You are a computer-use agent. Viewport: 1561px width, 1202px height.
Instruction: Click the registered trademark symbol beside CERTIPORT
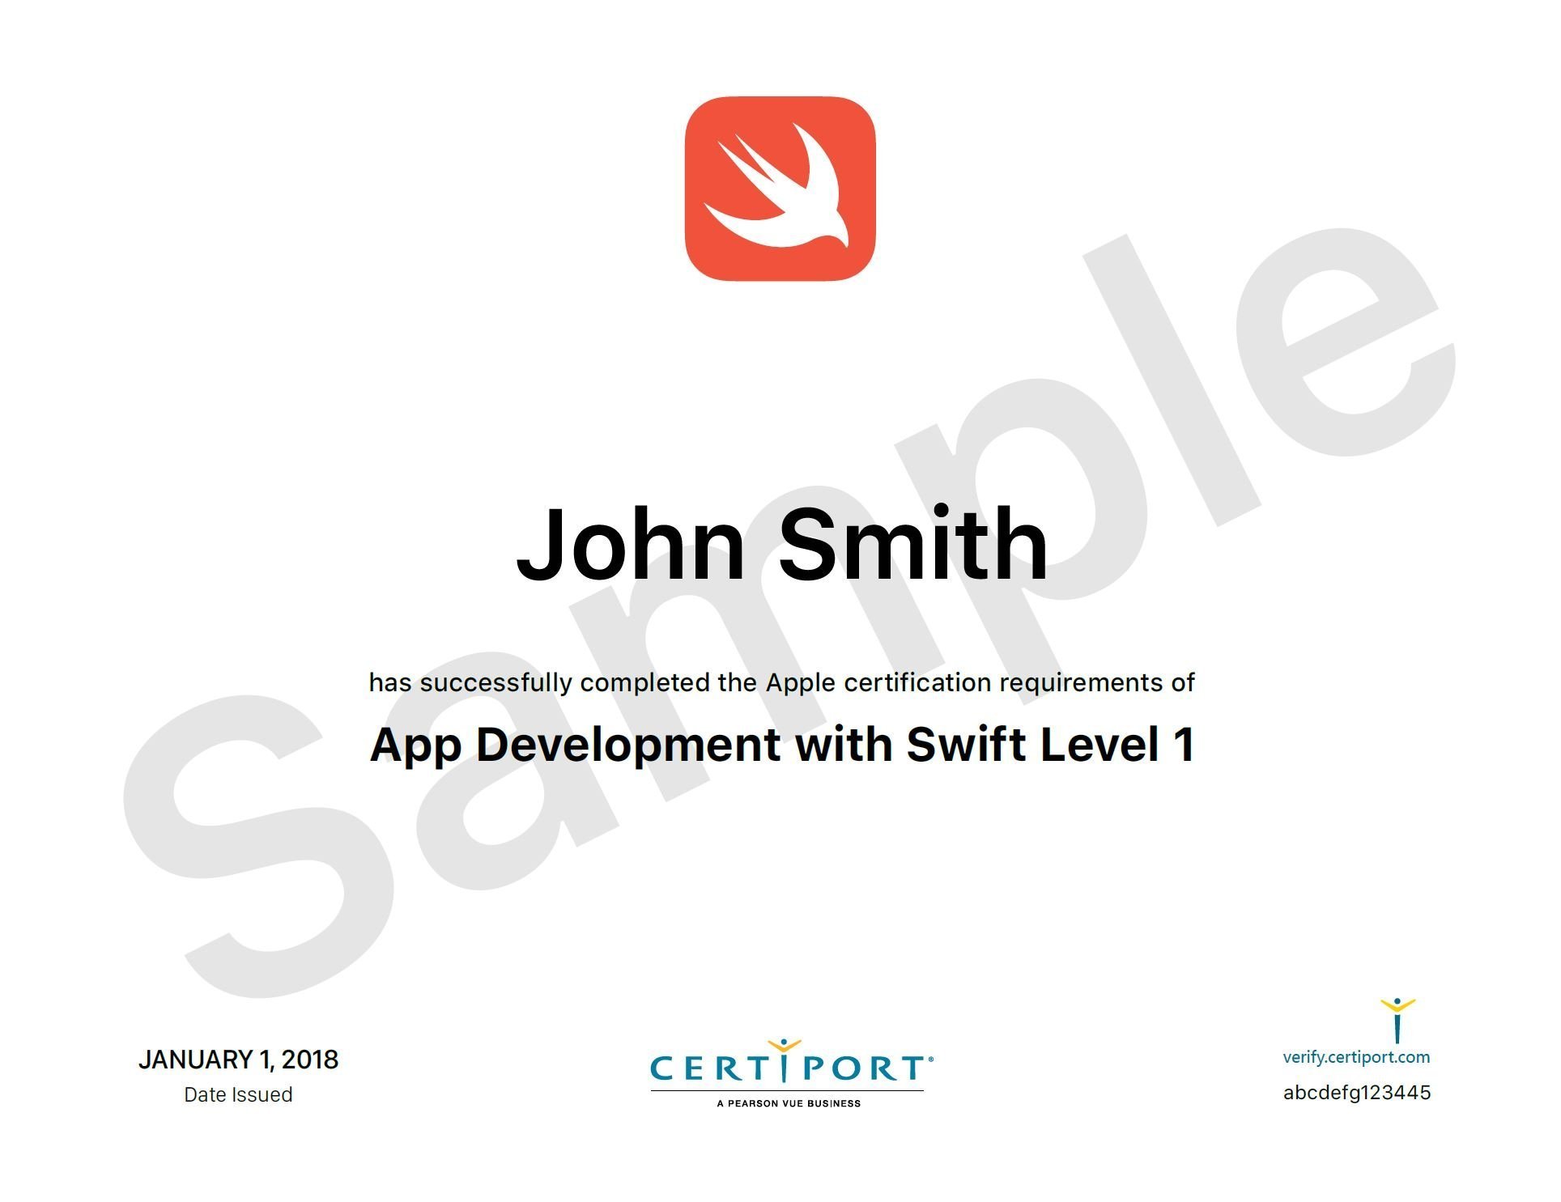pos(931,1058)
